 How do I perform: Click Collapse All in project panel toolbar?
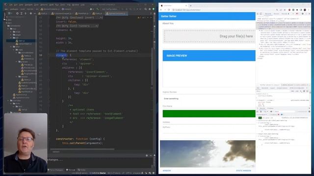tap(26, 13)
